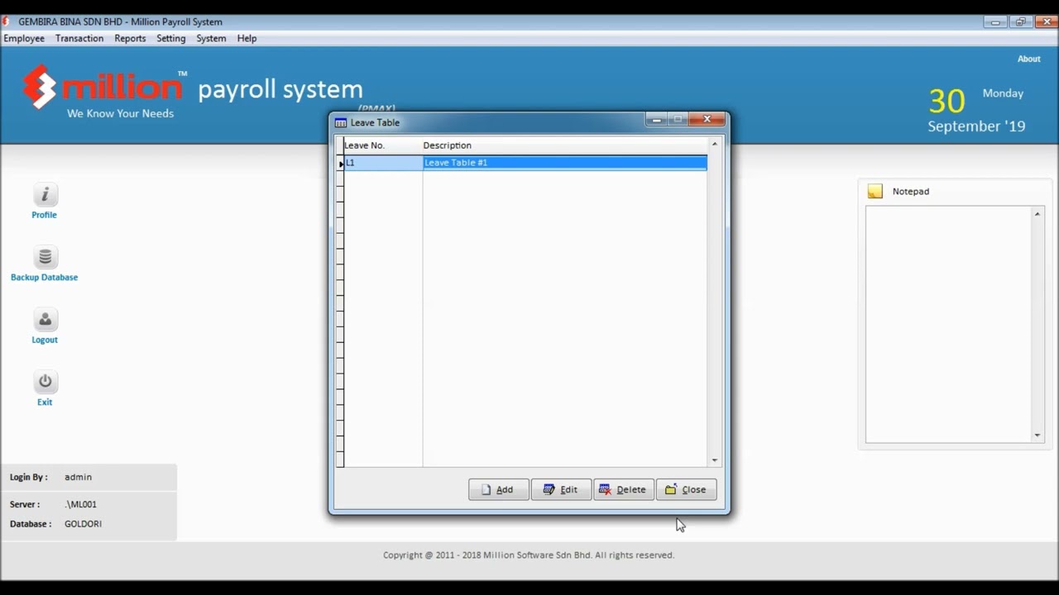Open the Transaction menu
The height and width of the screenshot is (595, 1059).
(x=79, y=38)
